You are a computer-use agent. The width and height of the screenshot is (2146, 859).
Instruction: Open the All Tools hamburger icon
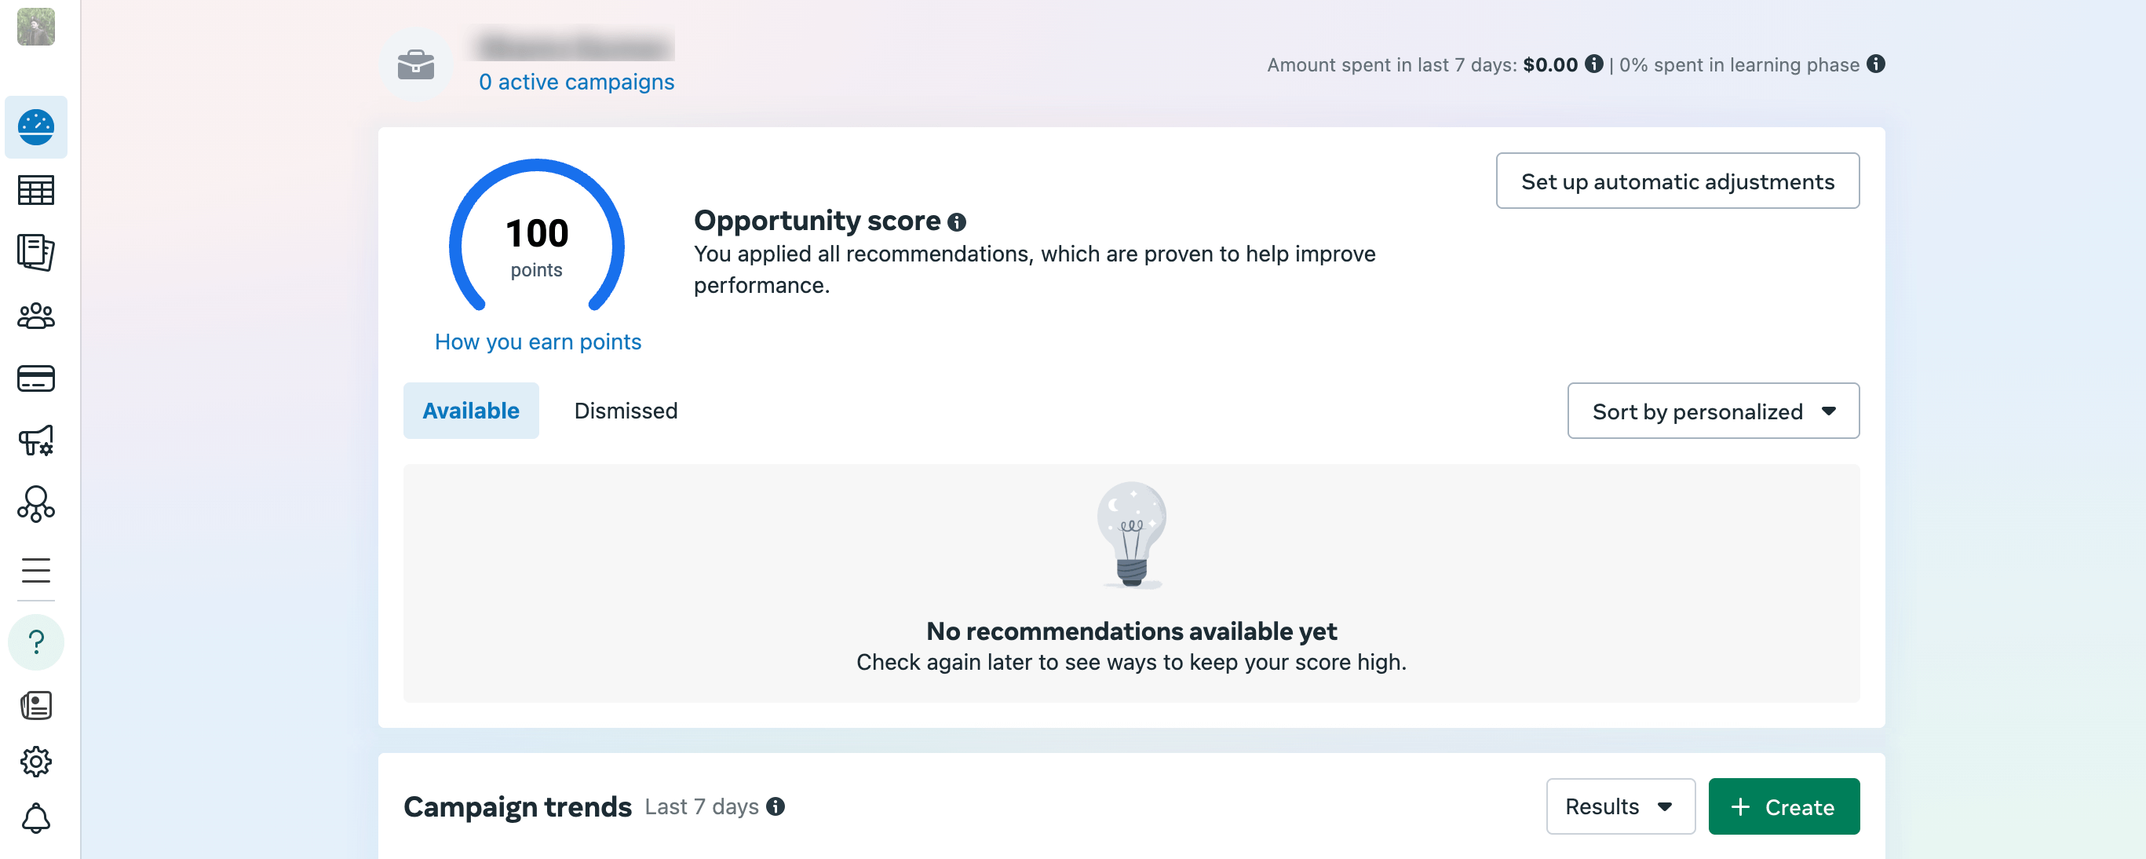point(35,571)
